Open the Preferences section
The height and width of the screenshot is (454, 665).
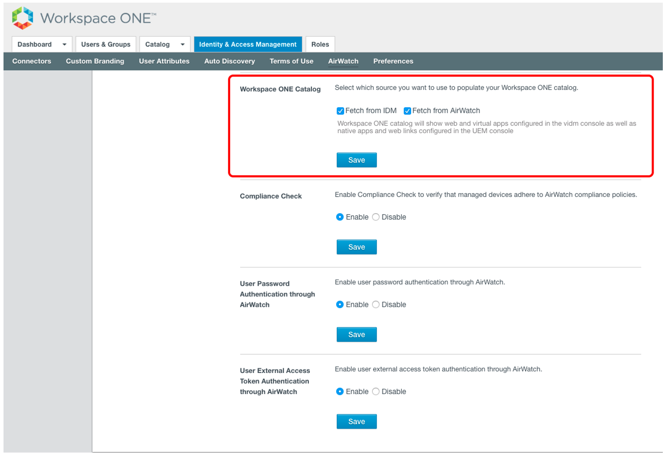393,61
